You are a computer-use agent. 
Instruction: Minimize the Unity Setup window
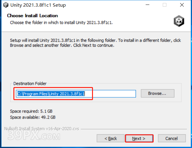(148, 5)
